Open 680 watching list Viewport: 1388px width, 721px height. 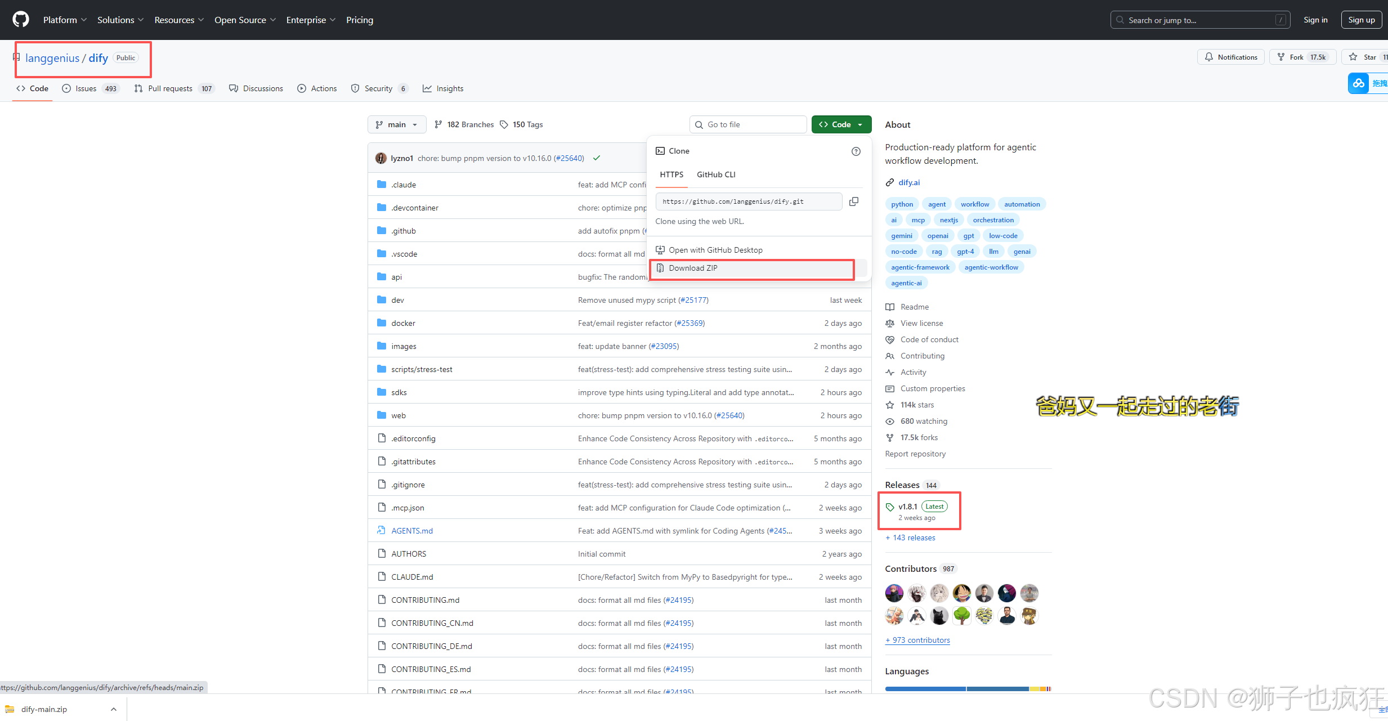coord(924,421)
